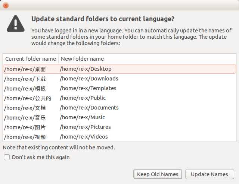Enable "Don't ask me this again" checkbox

(x=7, y=157)
